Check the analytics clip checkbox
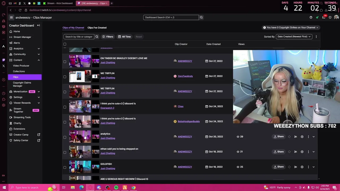340x191 pixels. pyautogui.click(x=65, y=137)
